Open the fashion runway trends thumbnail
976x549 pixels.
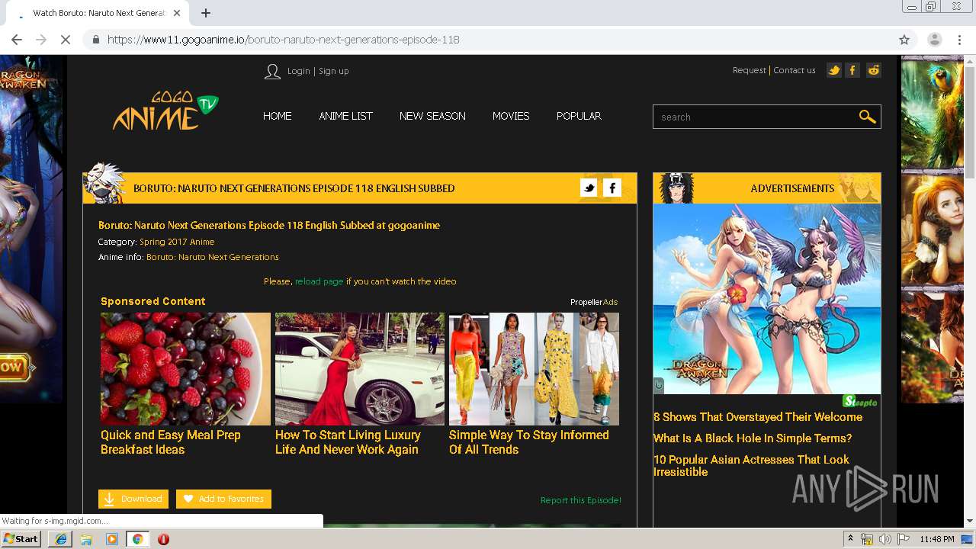click(x=534, y=368)
